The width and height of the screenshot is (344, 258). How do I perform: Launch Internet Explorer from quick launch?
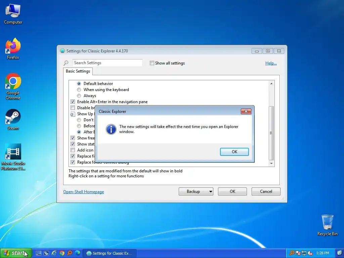point(54,253)
